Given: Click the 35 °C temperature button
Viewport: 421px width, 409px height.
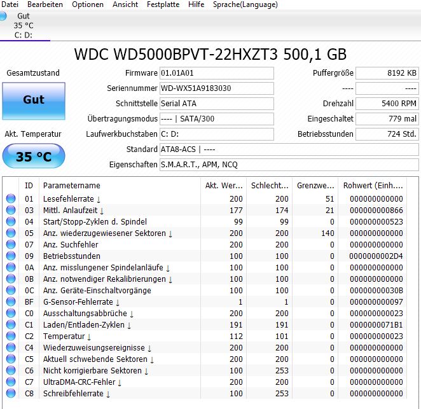Looking at the screenshot, I should [x=34, y=156].
